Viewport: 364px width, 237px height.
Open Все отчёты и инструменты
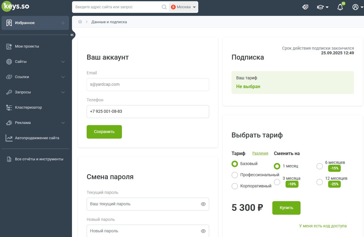(39, 159)
